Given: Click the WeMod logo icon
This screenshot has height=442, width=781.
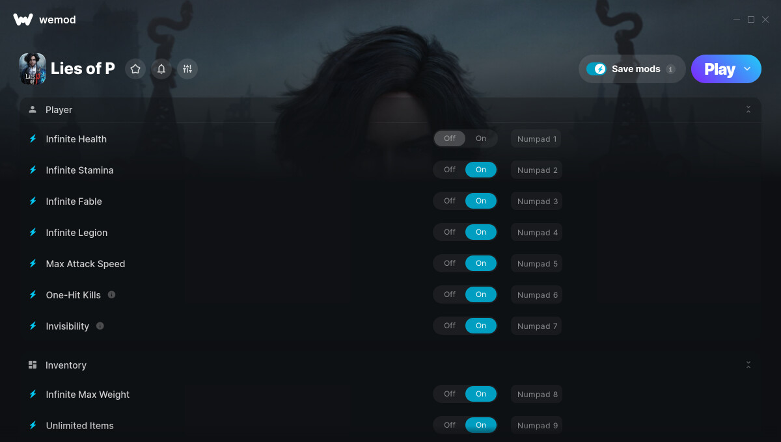Looking at the screenshot, I should 23,19.
